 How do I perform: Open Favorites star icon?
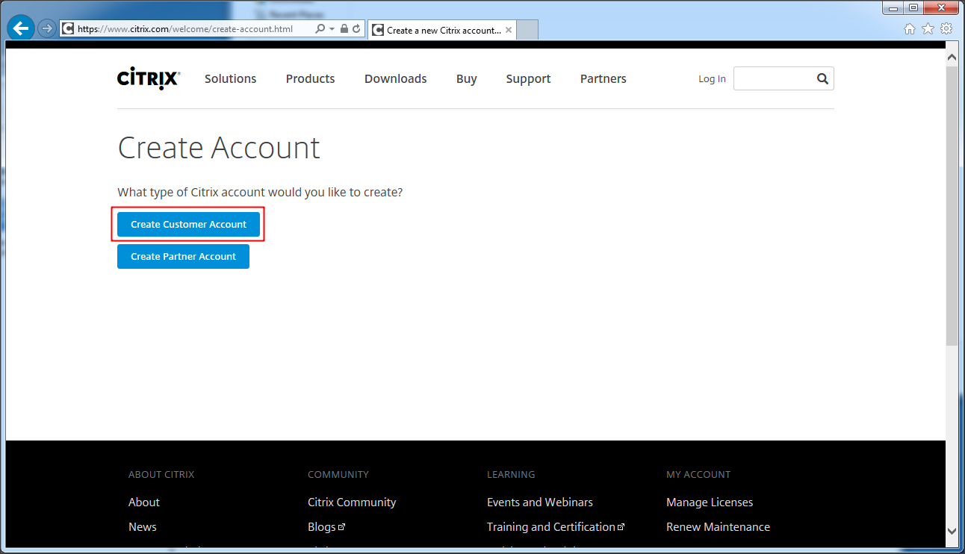click(x=928, y=29)
